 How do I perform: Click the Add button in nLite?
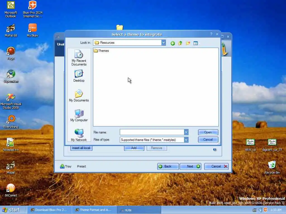(134, 148)
